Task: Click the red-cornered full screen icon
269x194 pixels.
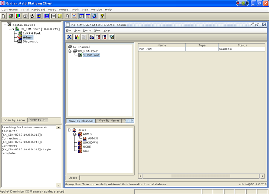Action: pos(74,16)
